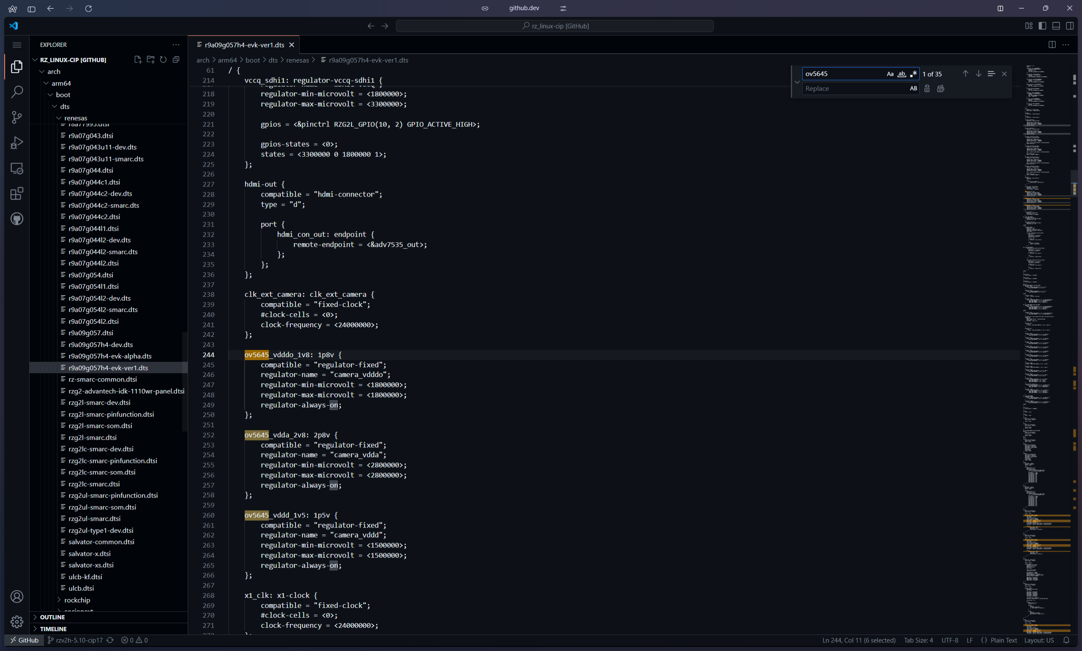Image resolution: width=1082 pixels, height=651 pixels.
Task: Open notifications bell in status bar
Action: coord(1067,640)
